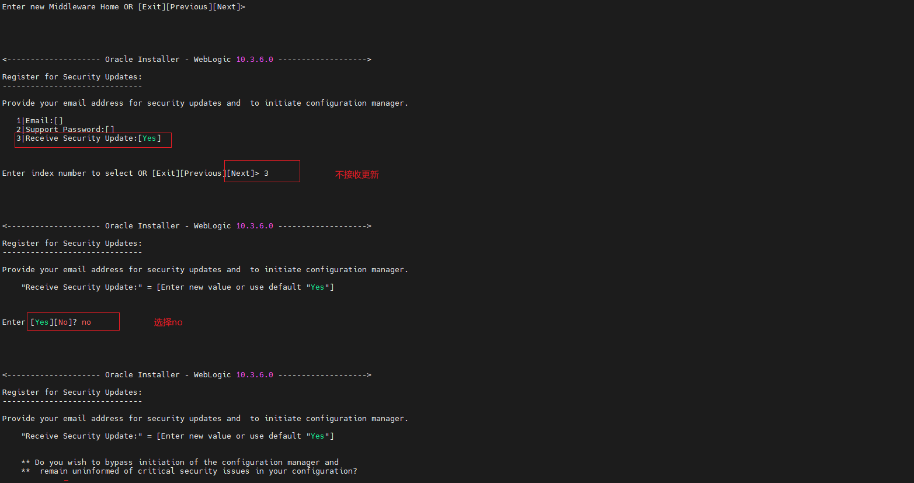Screen dimensions: 914x483
Task: Click "[Previous]" in the index number prompt
Action: pyautogui.click(x=203, y=173)
